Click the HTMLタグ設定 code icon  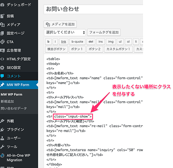pos(2,59)
